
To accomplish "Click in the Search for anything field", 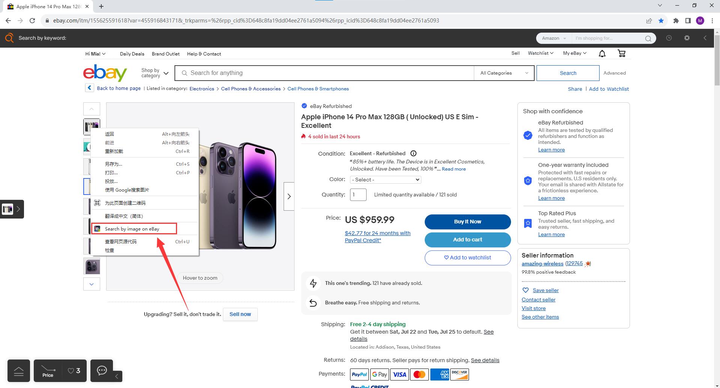I will [325, 73].
